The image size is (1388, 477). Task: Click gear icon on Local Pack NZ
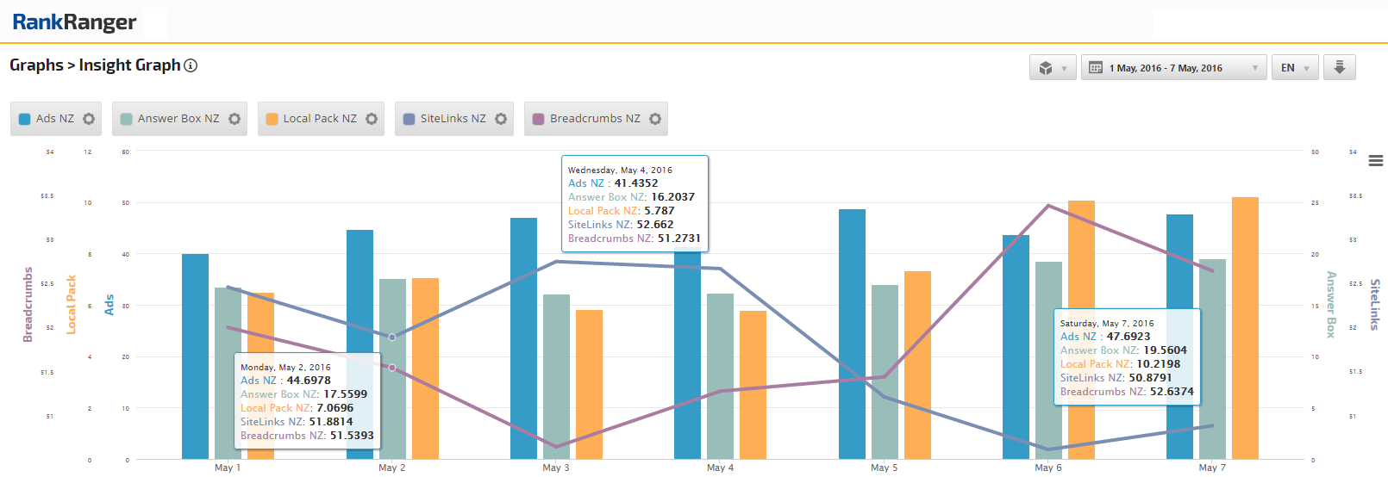tap(372, 119)
